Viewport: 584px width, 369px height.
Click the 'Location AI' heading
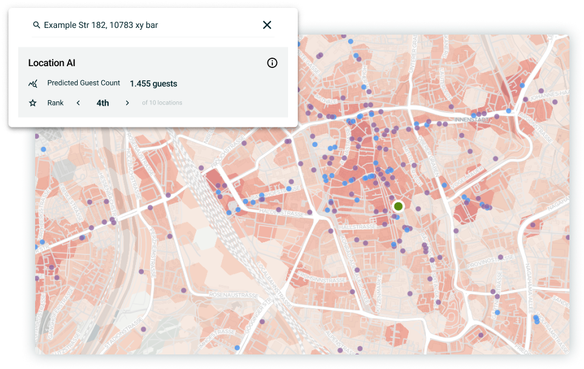coord(52,63)
